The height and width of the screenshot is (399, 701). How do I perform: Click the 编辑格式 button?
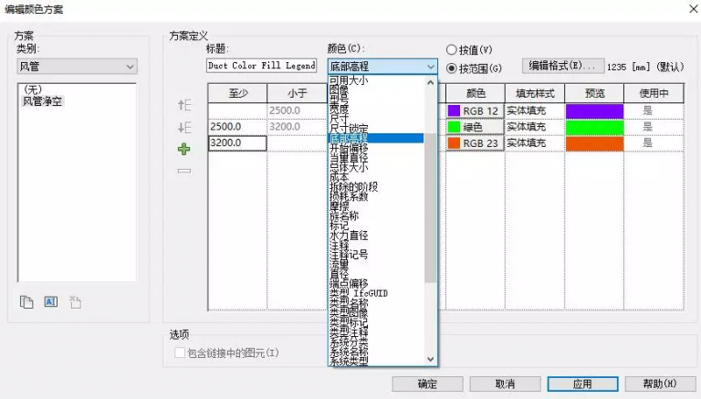pos(562,66)
